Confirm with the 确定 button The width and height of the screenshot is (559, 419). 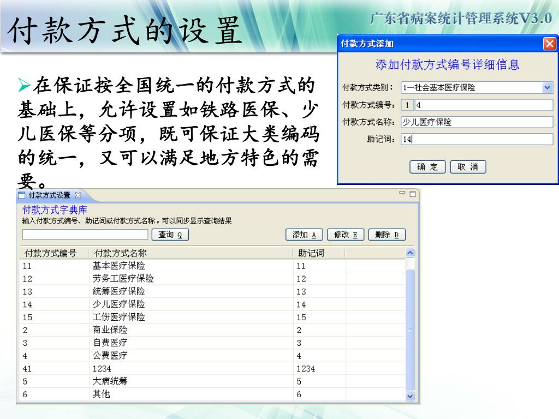[427, 167]
